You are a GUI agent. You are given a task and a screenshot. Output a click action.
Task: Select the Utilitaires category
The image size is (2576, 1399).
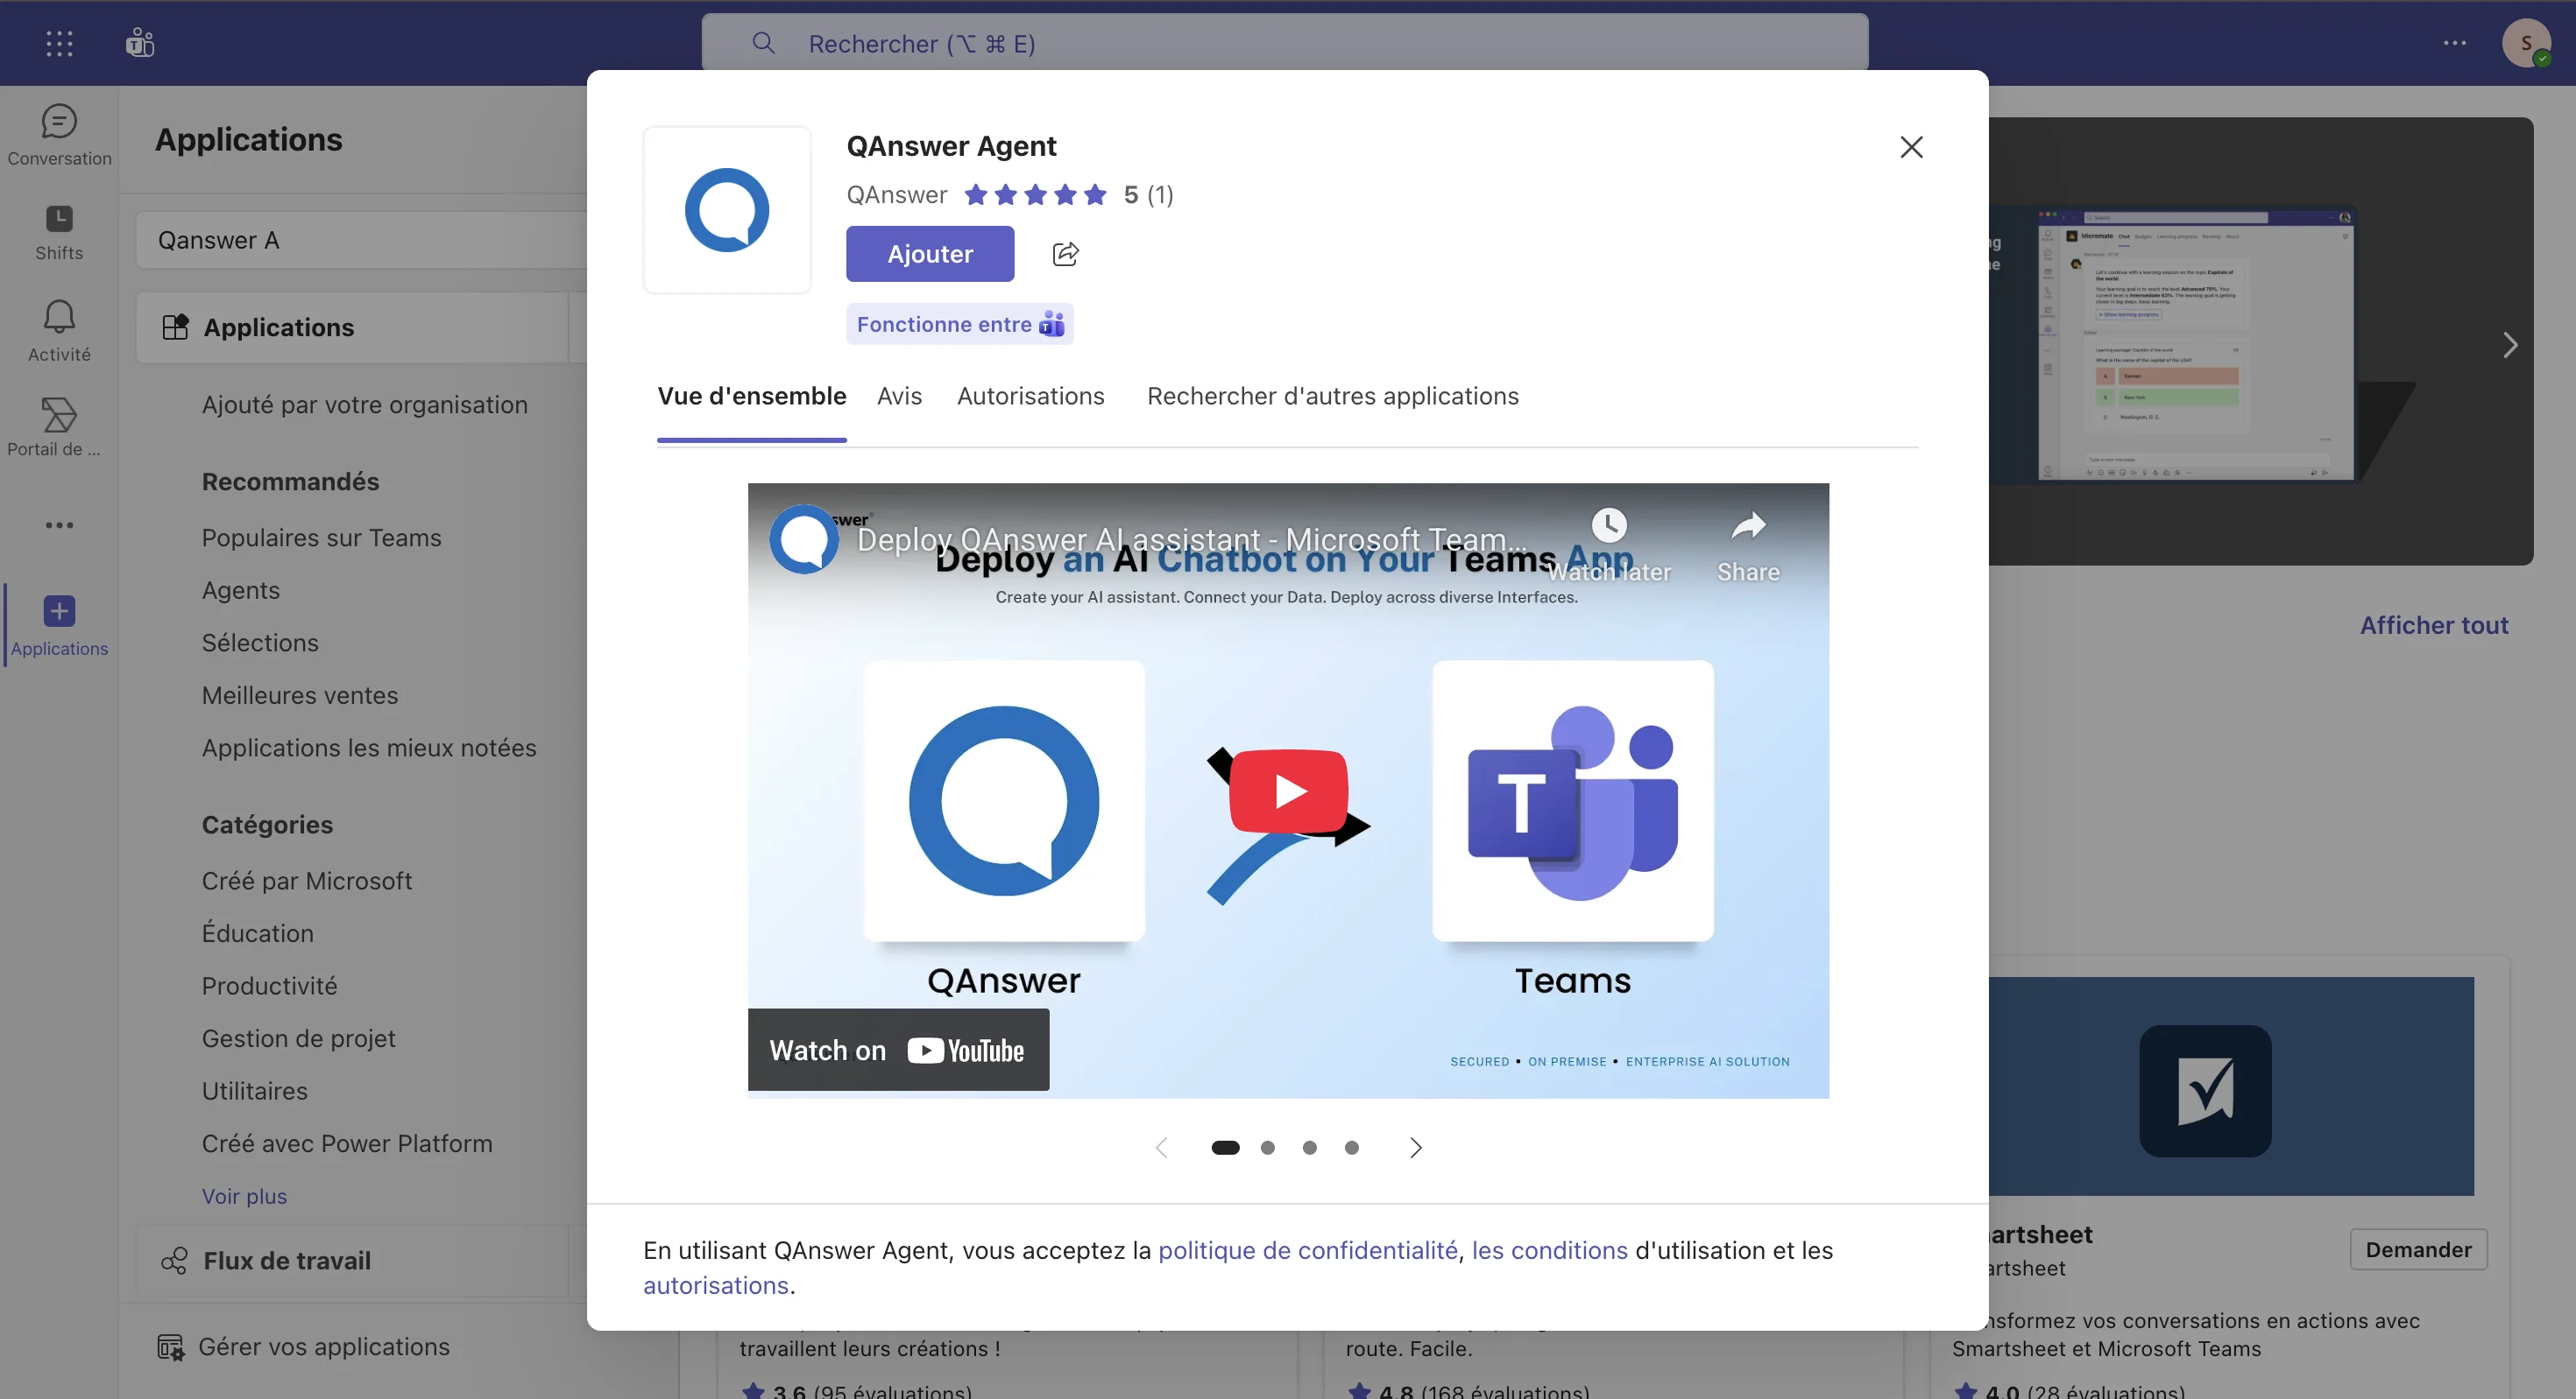(254, 1090)
